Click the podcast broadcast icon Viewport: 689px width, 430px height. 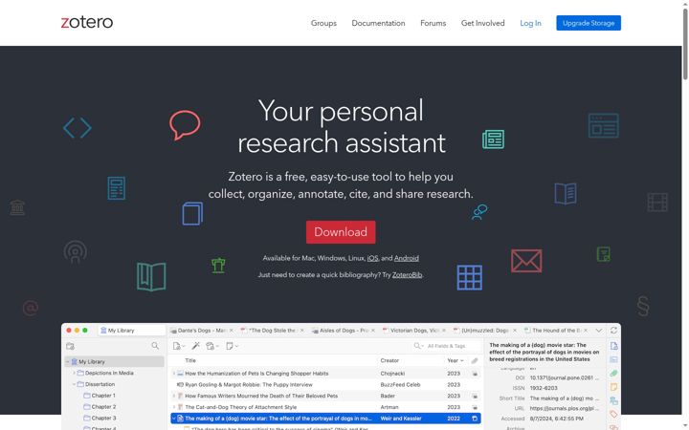point(76,252)
